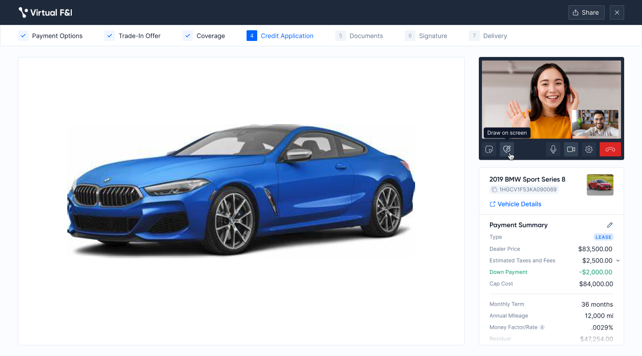Image resolution: width=642 pixels, height=356 pixels.
Task: Open the Vehicle Details link
Action: (x=515, y=204)
